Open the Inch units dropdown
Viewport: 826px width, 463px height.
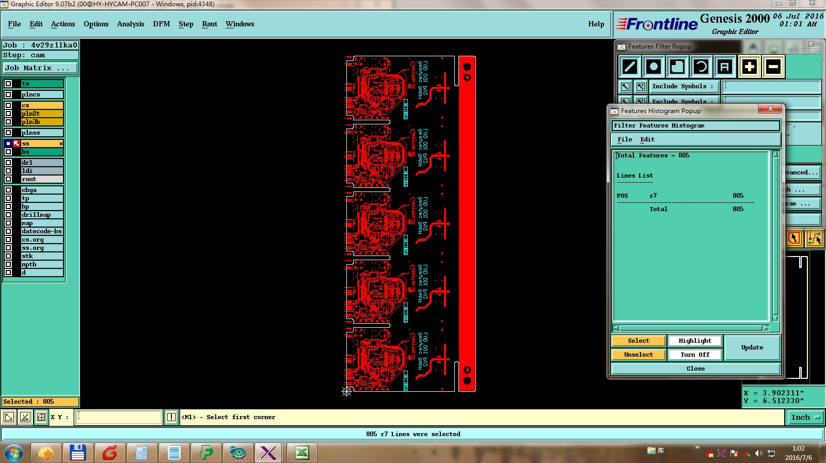click(805, 417)
